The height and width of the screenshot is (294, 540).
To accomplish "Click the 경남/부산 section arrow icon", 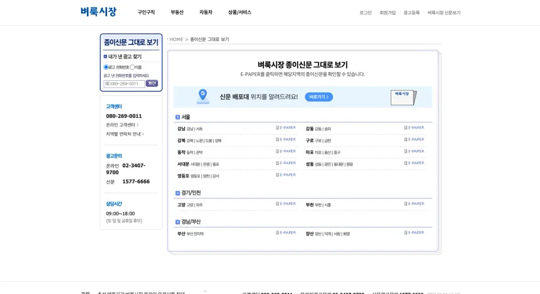I will [x=178, y=222].
